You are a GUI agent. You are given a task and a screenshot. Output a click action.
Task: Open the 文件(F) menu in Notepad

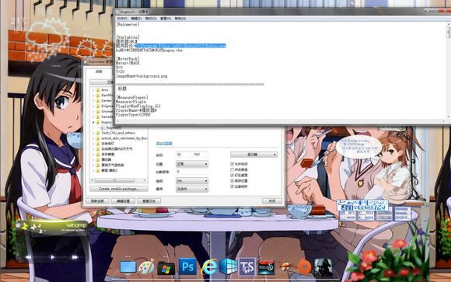[122, 19]
